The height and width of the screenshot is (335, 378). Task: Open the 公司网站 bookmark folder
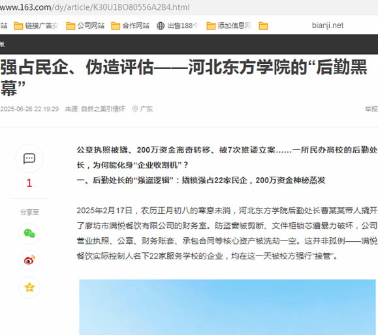pos(86,25)
